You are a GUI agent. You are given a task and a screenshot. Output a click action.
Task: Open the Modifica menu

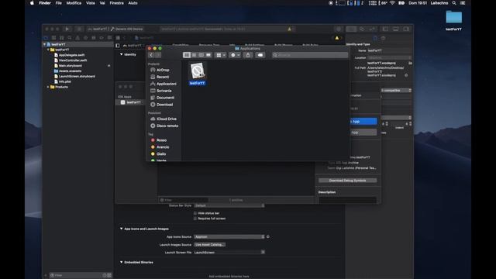point(74,3)
